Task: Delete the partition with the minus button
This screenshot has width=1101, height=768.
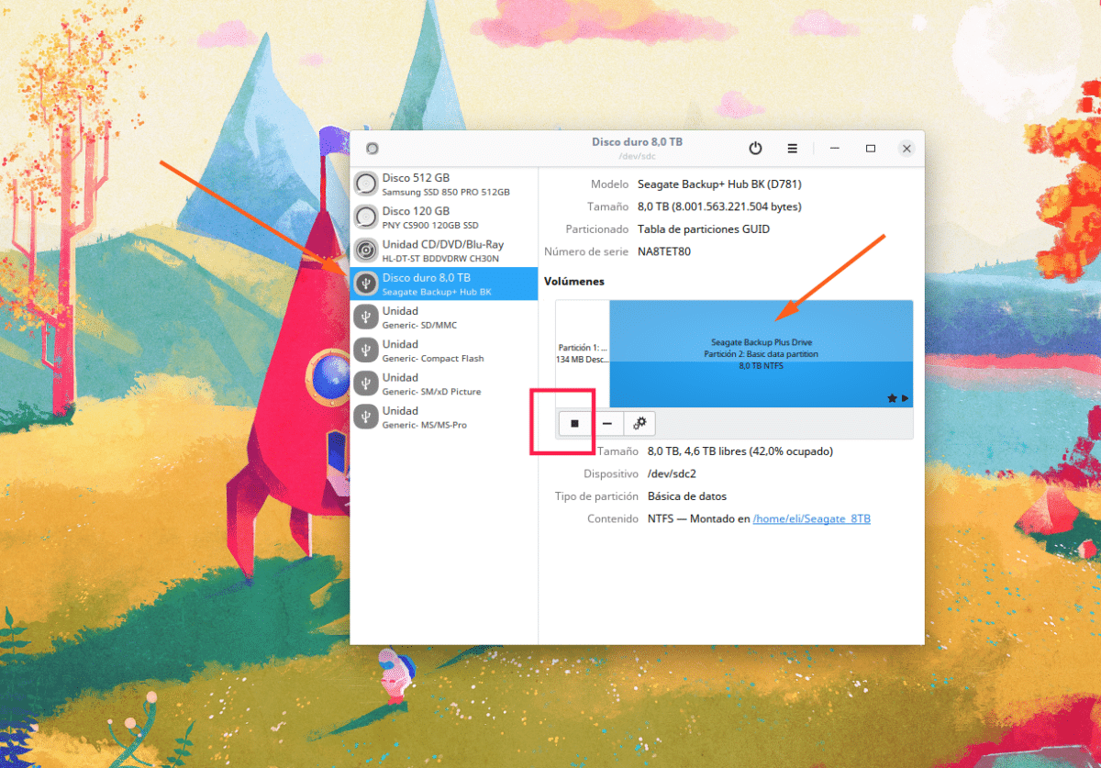Action: click(607, 423)
